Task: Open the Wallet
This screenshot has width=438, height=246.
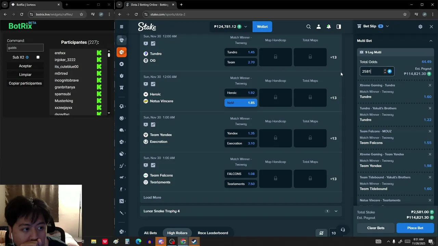Action: (x=262, y=27)
